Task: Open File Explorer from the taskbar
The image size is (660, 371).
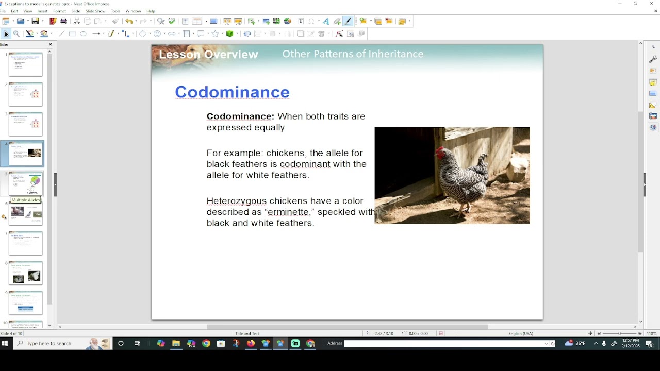Action: click(176, 343)
